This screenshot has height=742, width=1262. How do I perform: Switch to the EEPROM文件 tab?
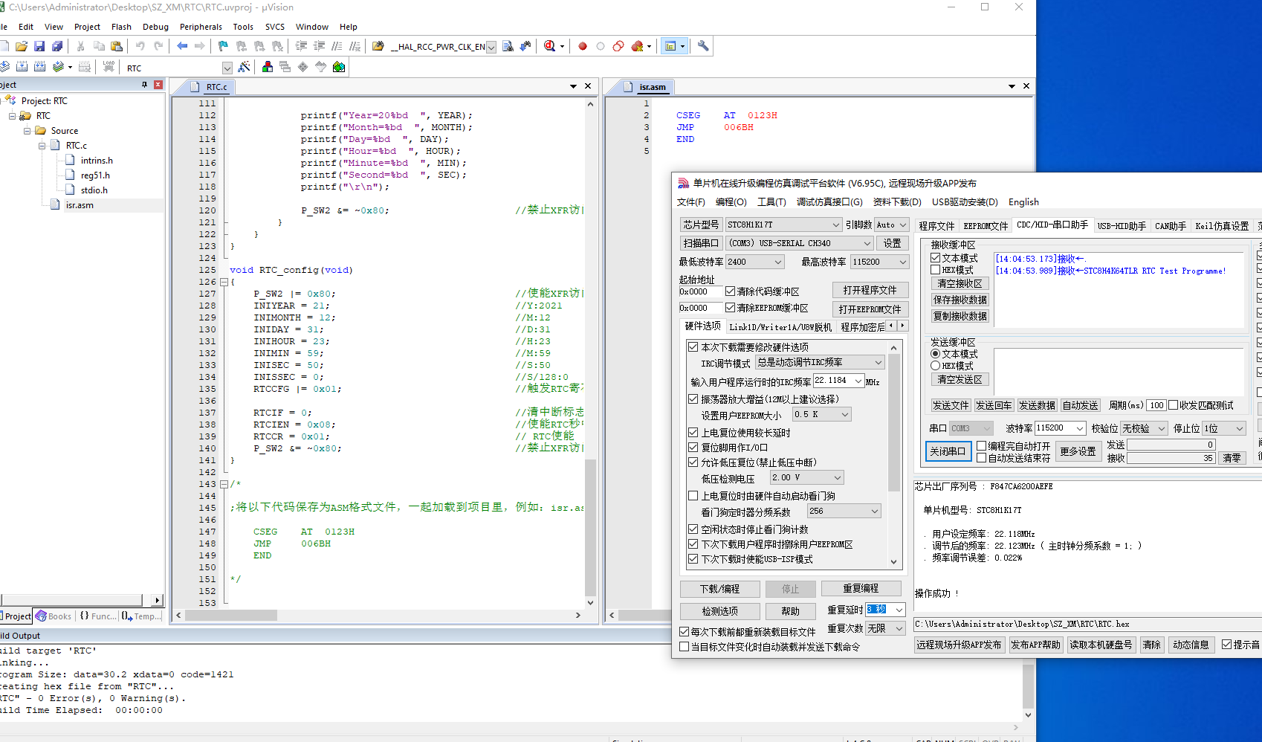pos(986,226)
